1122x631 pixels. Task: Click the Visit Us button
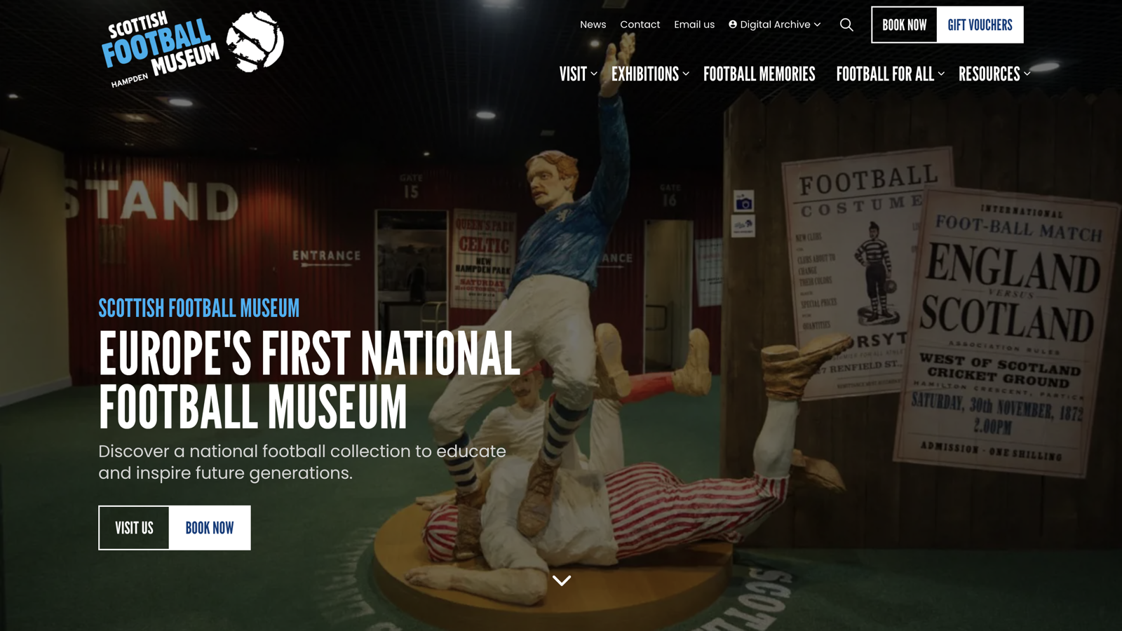coord(134,528)
